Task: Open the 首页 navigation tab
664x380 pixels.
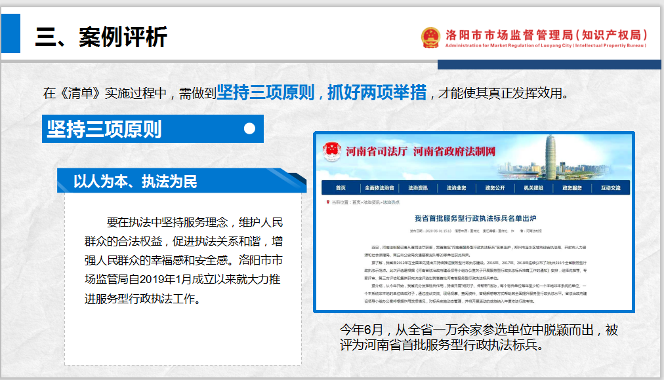Action: (340, 188)
